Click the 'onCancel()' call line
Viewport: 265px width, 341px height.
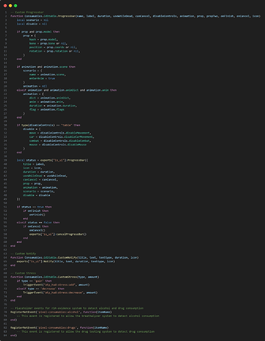(37, 230)
